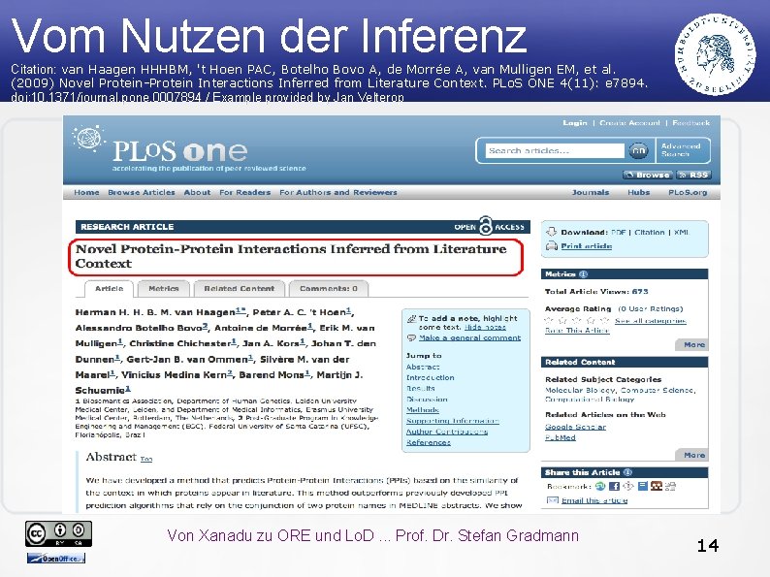Select the Article tab
The width and height of the screenshot is (770, 577).
109,289
